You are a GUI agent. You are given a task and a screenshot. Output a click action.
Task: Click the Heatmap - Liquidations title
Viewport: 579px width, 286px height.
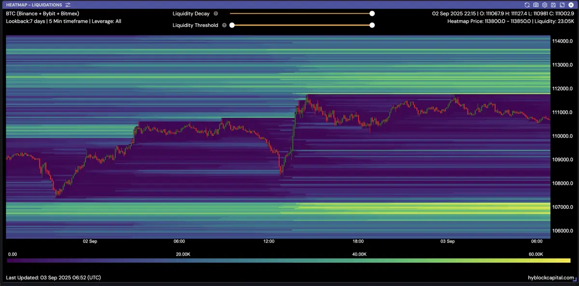(x=34, y=5)
